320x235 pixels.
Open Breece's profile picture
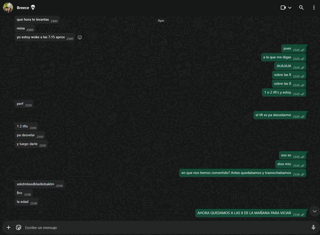point(8,8)
